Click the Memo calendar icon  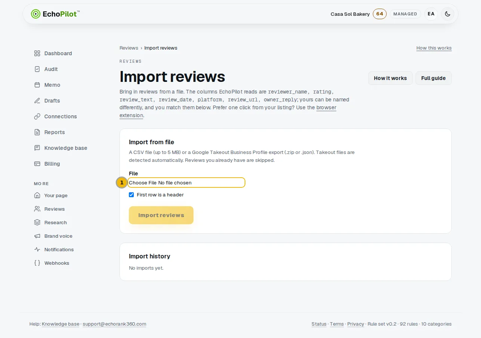point(37,85)
